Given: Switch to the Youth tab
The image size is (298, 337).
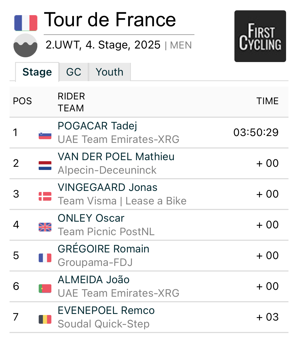Looking at the screenshot, I should tap(109, 72).
